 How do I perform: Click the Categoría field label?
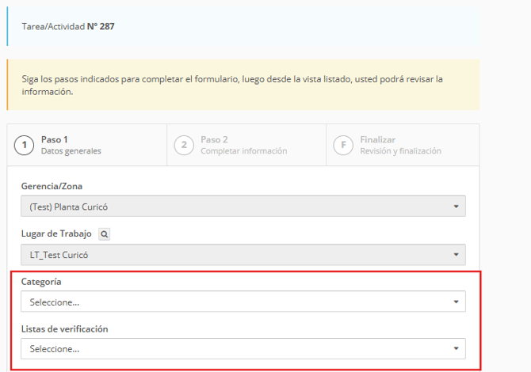pos(41,281)
